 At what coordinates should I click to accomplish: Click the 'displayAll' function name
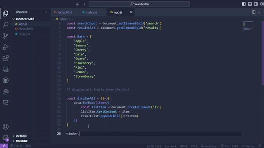click(86, 98)
